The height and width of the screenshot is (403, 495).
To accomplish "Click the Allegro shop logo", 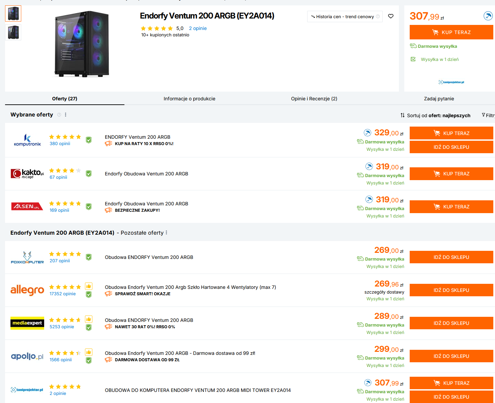I will [27, 290].
